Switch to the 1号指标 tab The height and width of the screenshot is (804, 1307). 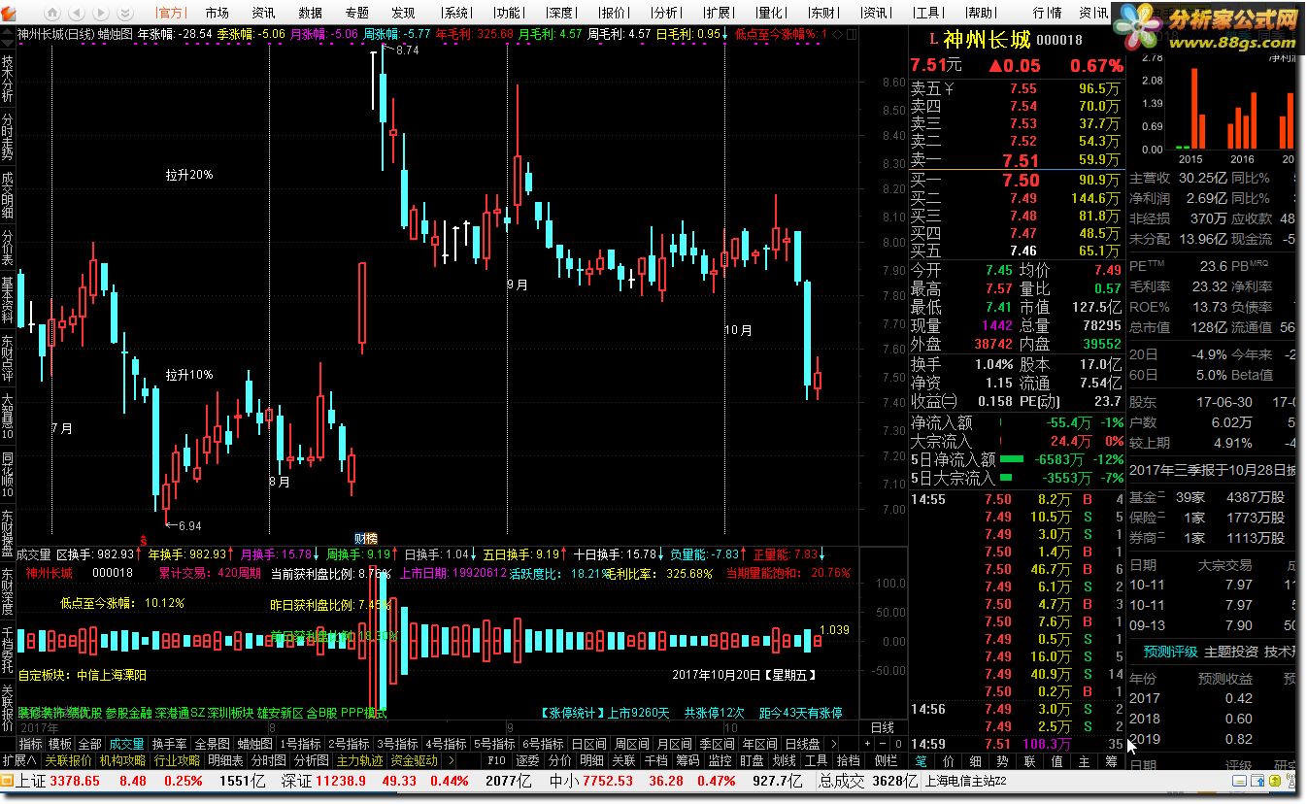301,744
